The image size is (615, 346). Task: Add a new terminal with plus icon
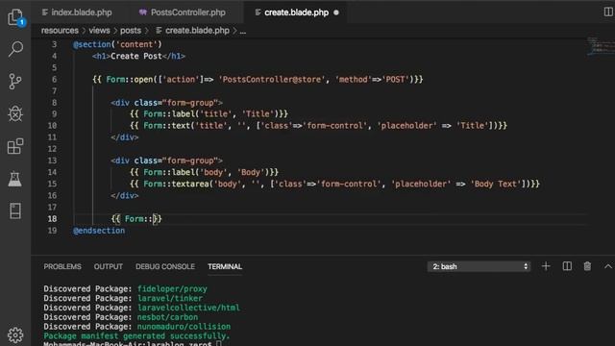546,266
